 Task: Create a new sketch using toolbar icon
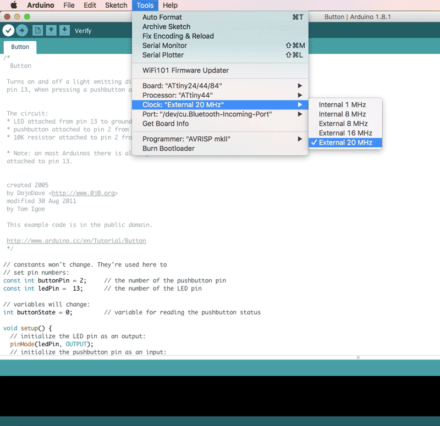37,30
